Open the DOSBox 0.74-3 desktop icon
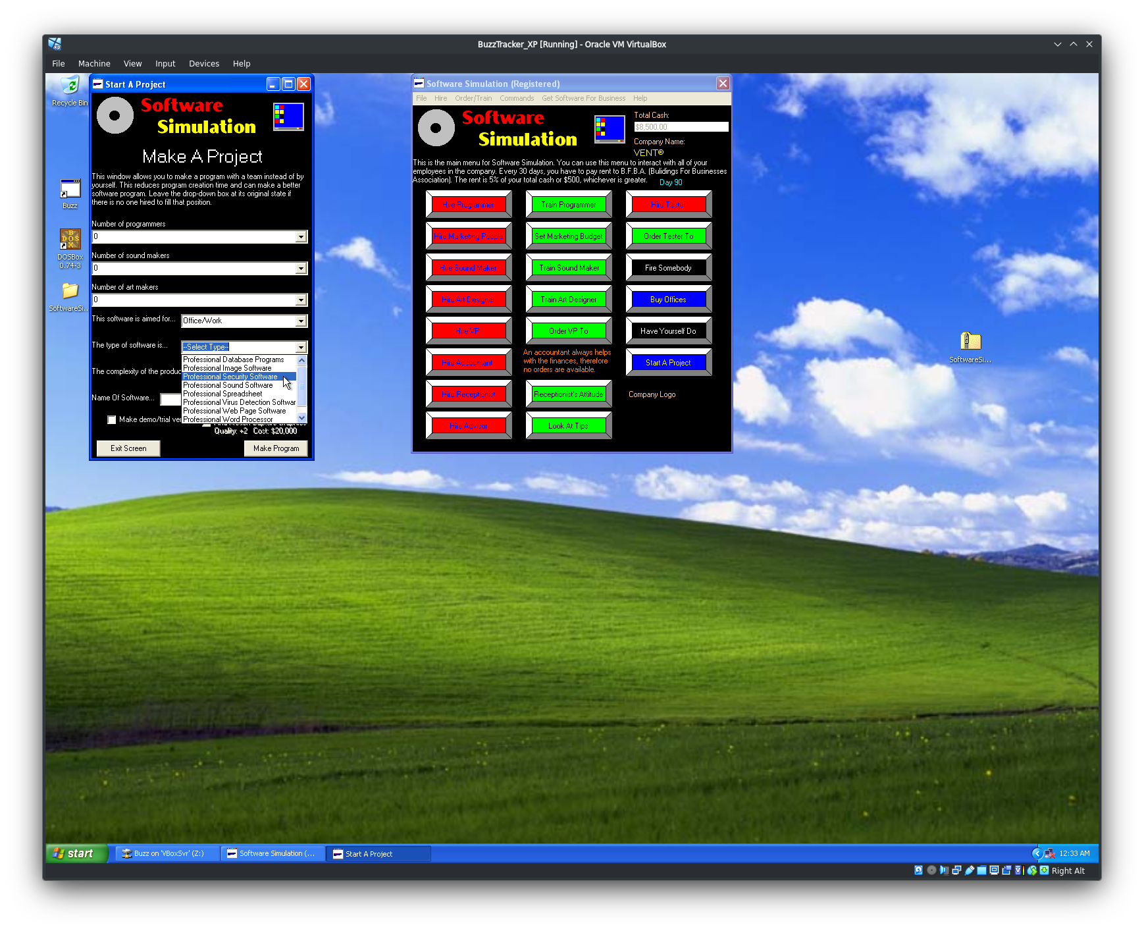Image resolution: width=1144 pixels, height=931 pixels. click(70, 240)
